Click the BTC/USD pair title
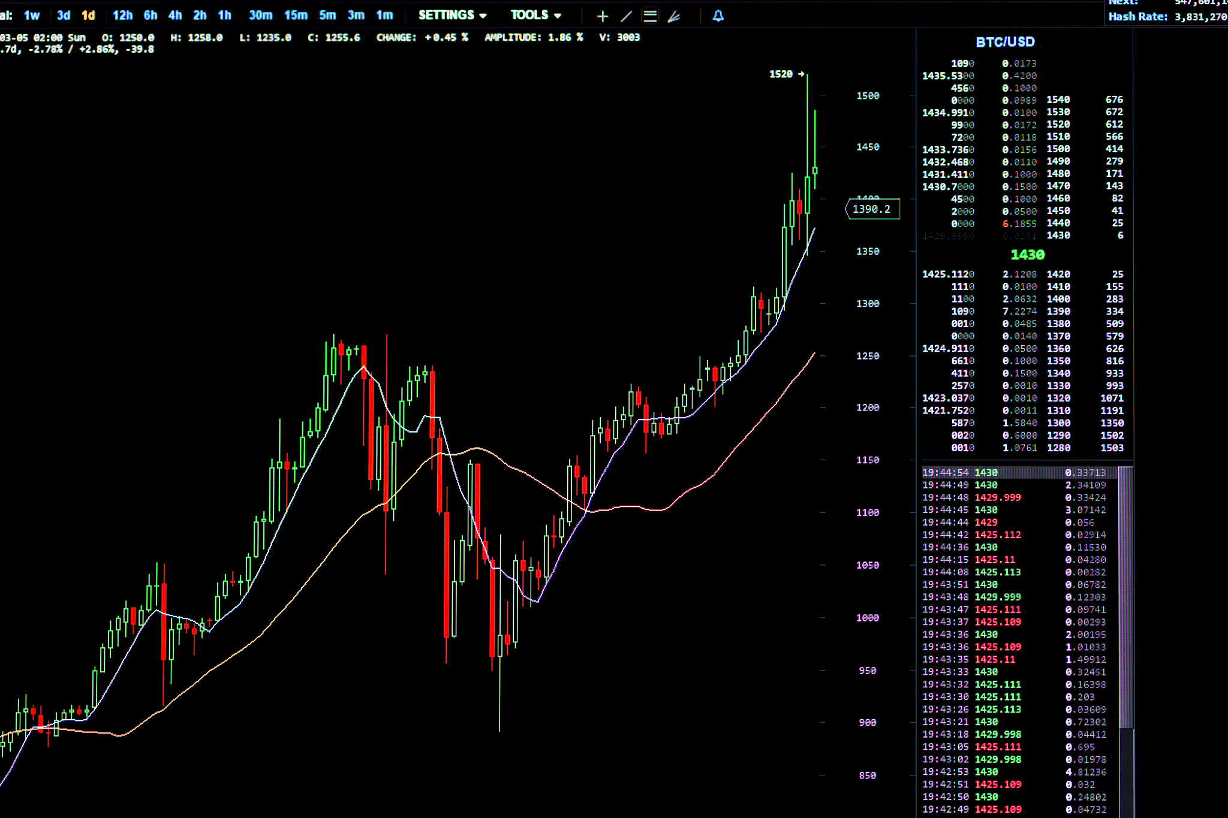The image size is (1228, 818). point(1005,42)
